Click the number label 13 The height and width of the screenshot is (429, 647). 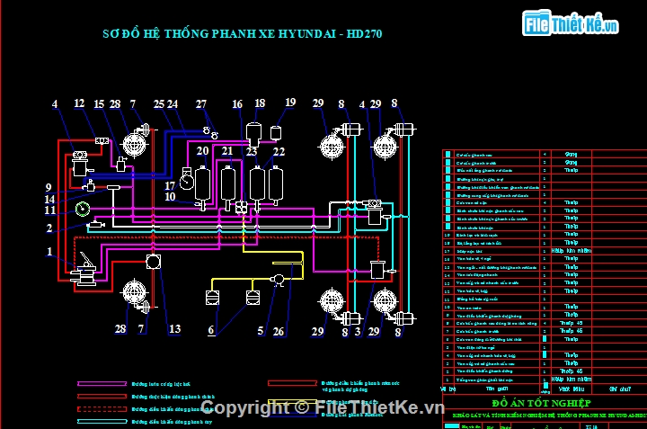175,328
